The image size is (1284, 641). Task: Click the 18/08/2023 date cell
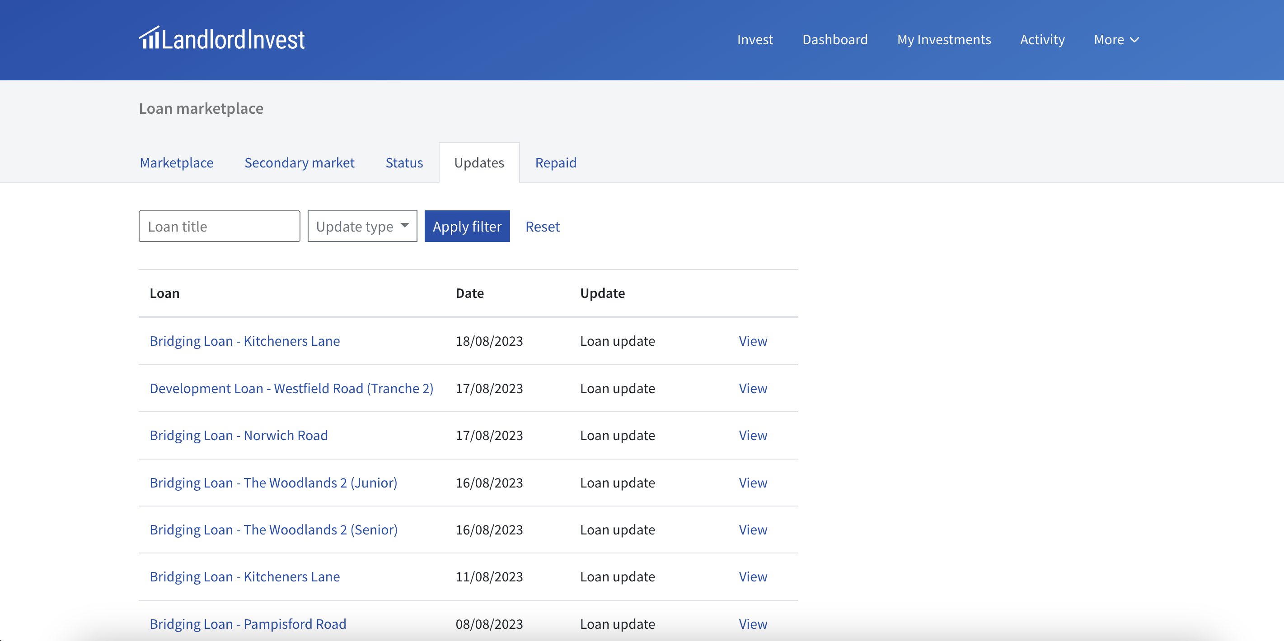[489, 341]
